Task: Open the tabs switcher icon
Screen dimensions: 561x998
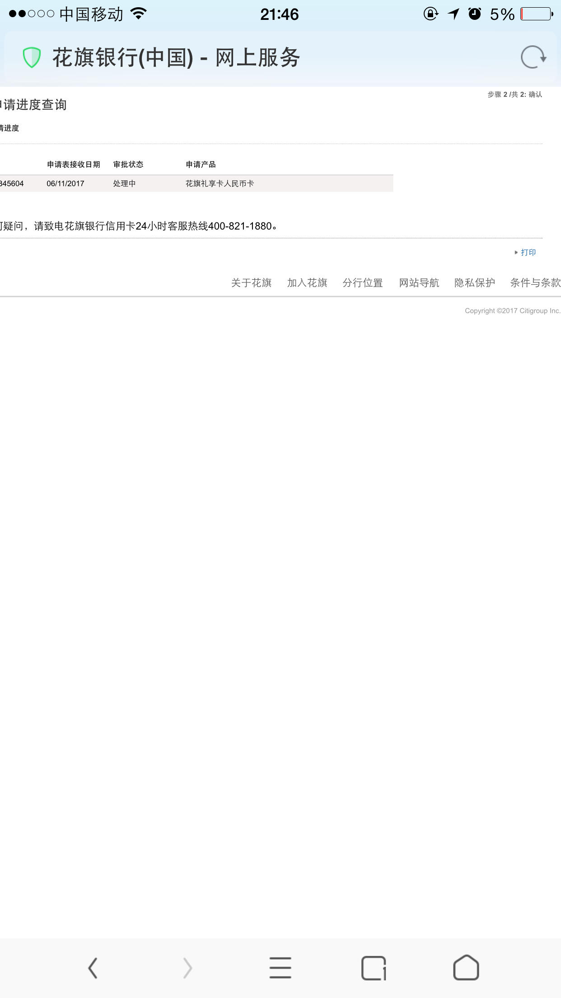Action: (374, 968)
